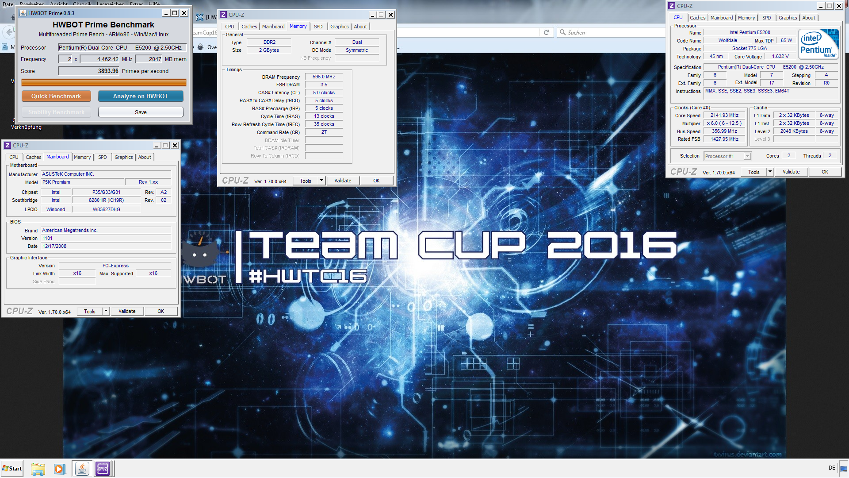Run the Quick Benchmark in HWBOT Prime
849x478 pixels.
coord(56,96)
